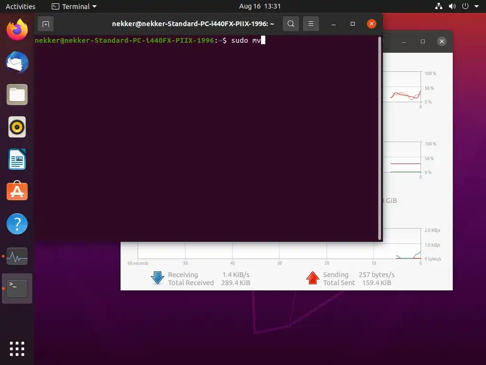Minimize the System Monitor window
Image resolution: width=486 pixels, height=365 pixels.
pyautogui.click(x=403, y=41)
